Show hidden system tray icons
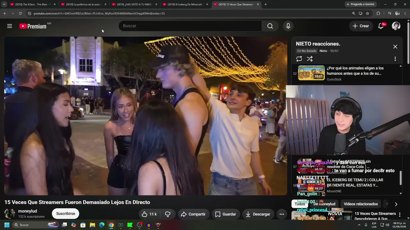The width and height of the screenshot is (410, 230). 359,225
